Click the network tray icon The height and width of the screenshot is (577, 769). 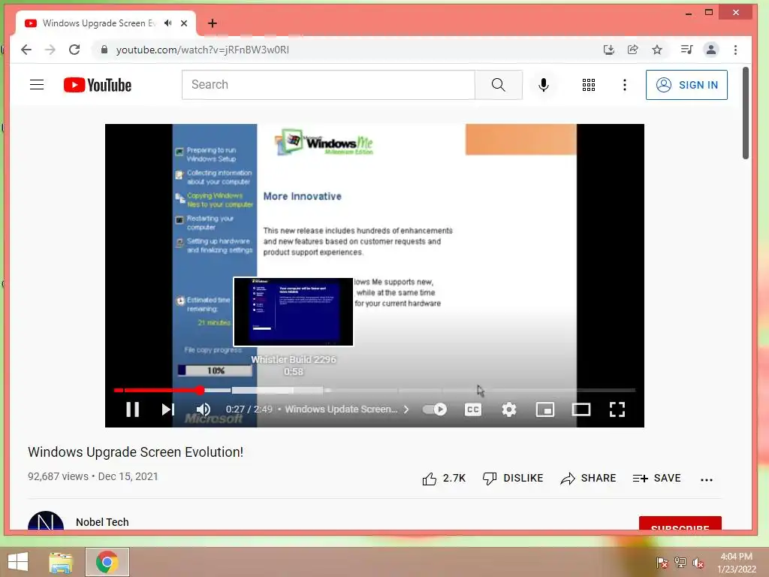click(680, 563)
